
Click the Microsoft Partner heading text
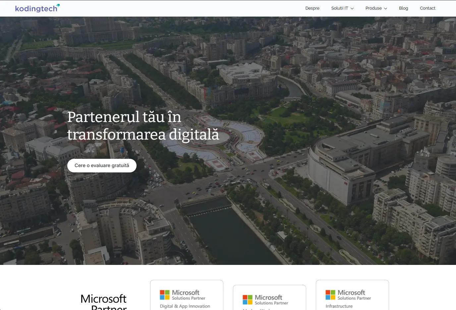[104, 302]
